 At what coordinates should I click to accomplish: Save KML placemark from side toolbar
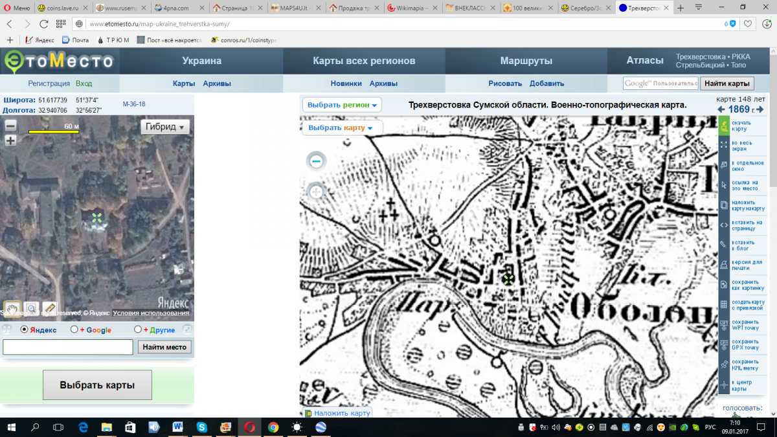724,365
